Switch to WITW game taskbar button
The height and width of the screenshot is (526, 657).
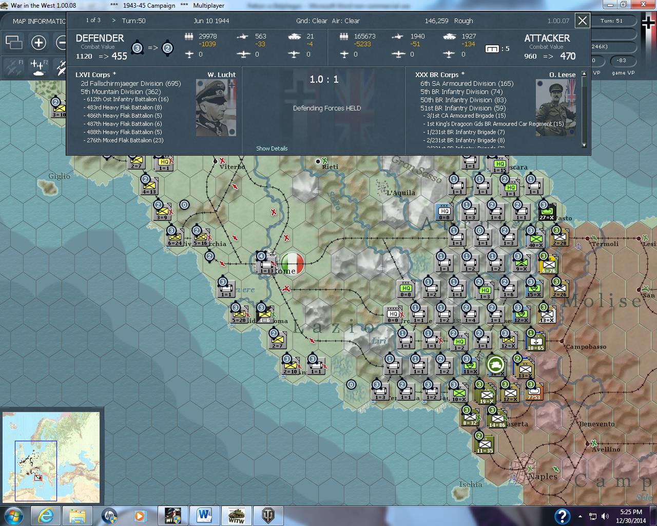pos(236,515)
